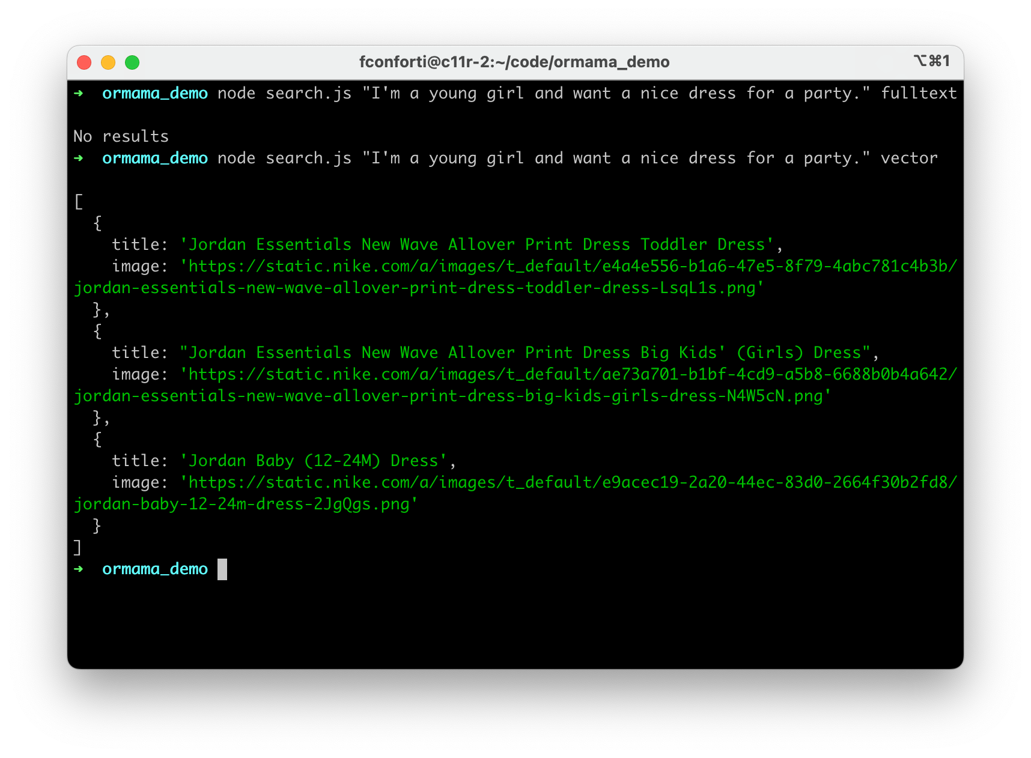Open the image URL starting e9acec19
This screenshot has width=1031, height=758.
pyautogui.click(x=568, y=482)
